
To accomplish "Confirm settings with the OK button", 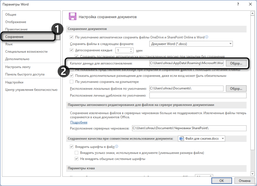I will [x=221, y=181].
